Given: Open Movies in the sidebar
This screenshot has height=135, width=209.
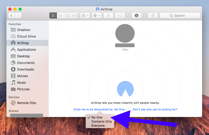Looking at the screenshot, I should [27, 76].
